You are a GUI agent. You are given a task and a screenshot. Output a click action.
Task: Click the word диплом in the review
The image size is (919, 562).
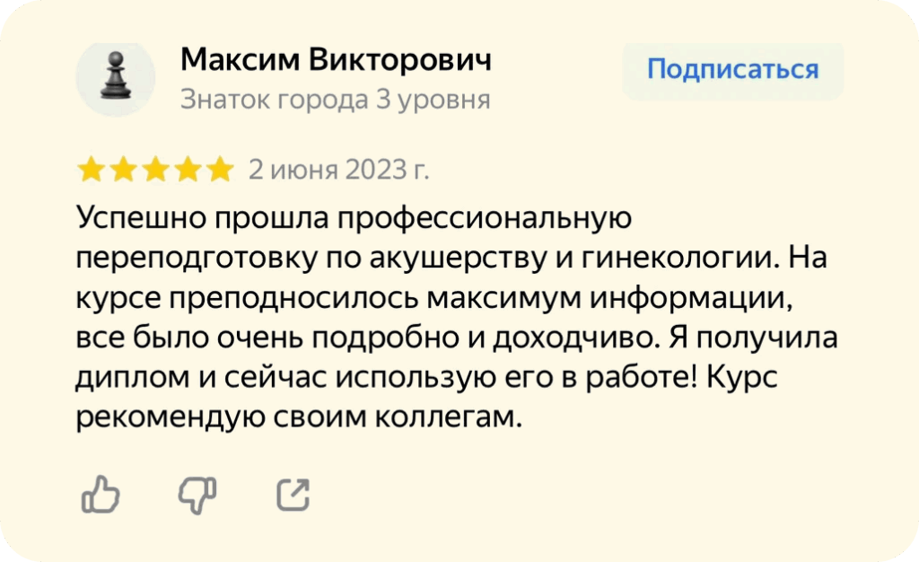(133, 379)
